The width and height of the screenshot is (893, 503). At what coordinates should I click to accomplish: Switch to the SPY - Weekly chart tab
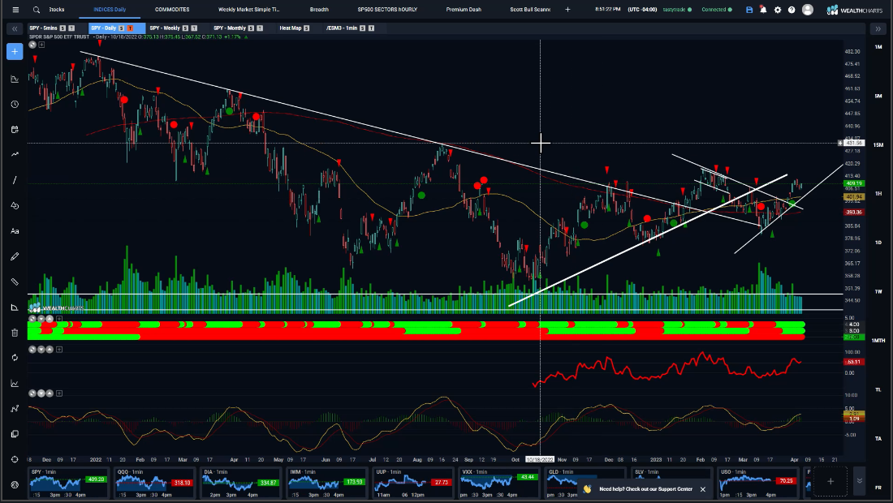pos(165,28)
